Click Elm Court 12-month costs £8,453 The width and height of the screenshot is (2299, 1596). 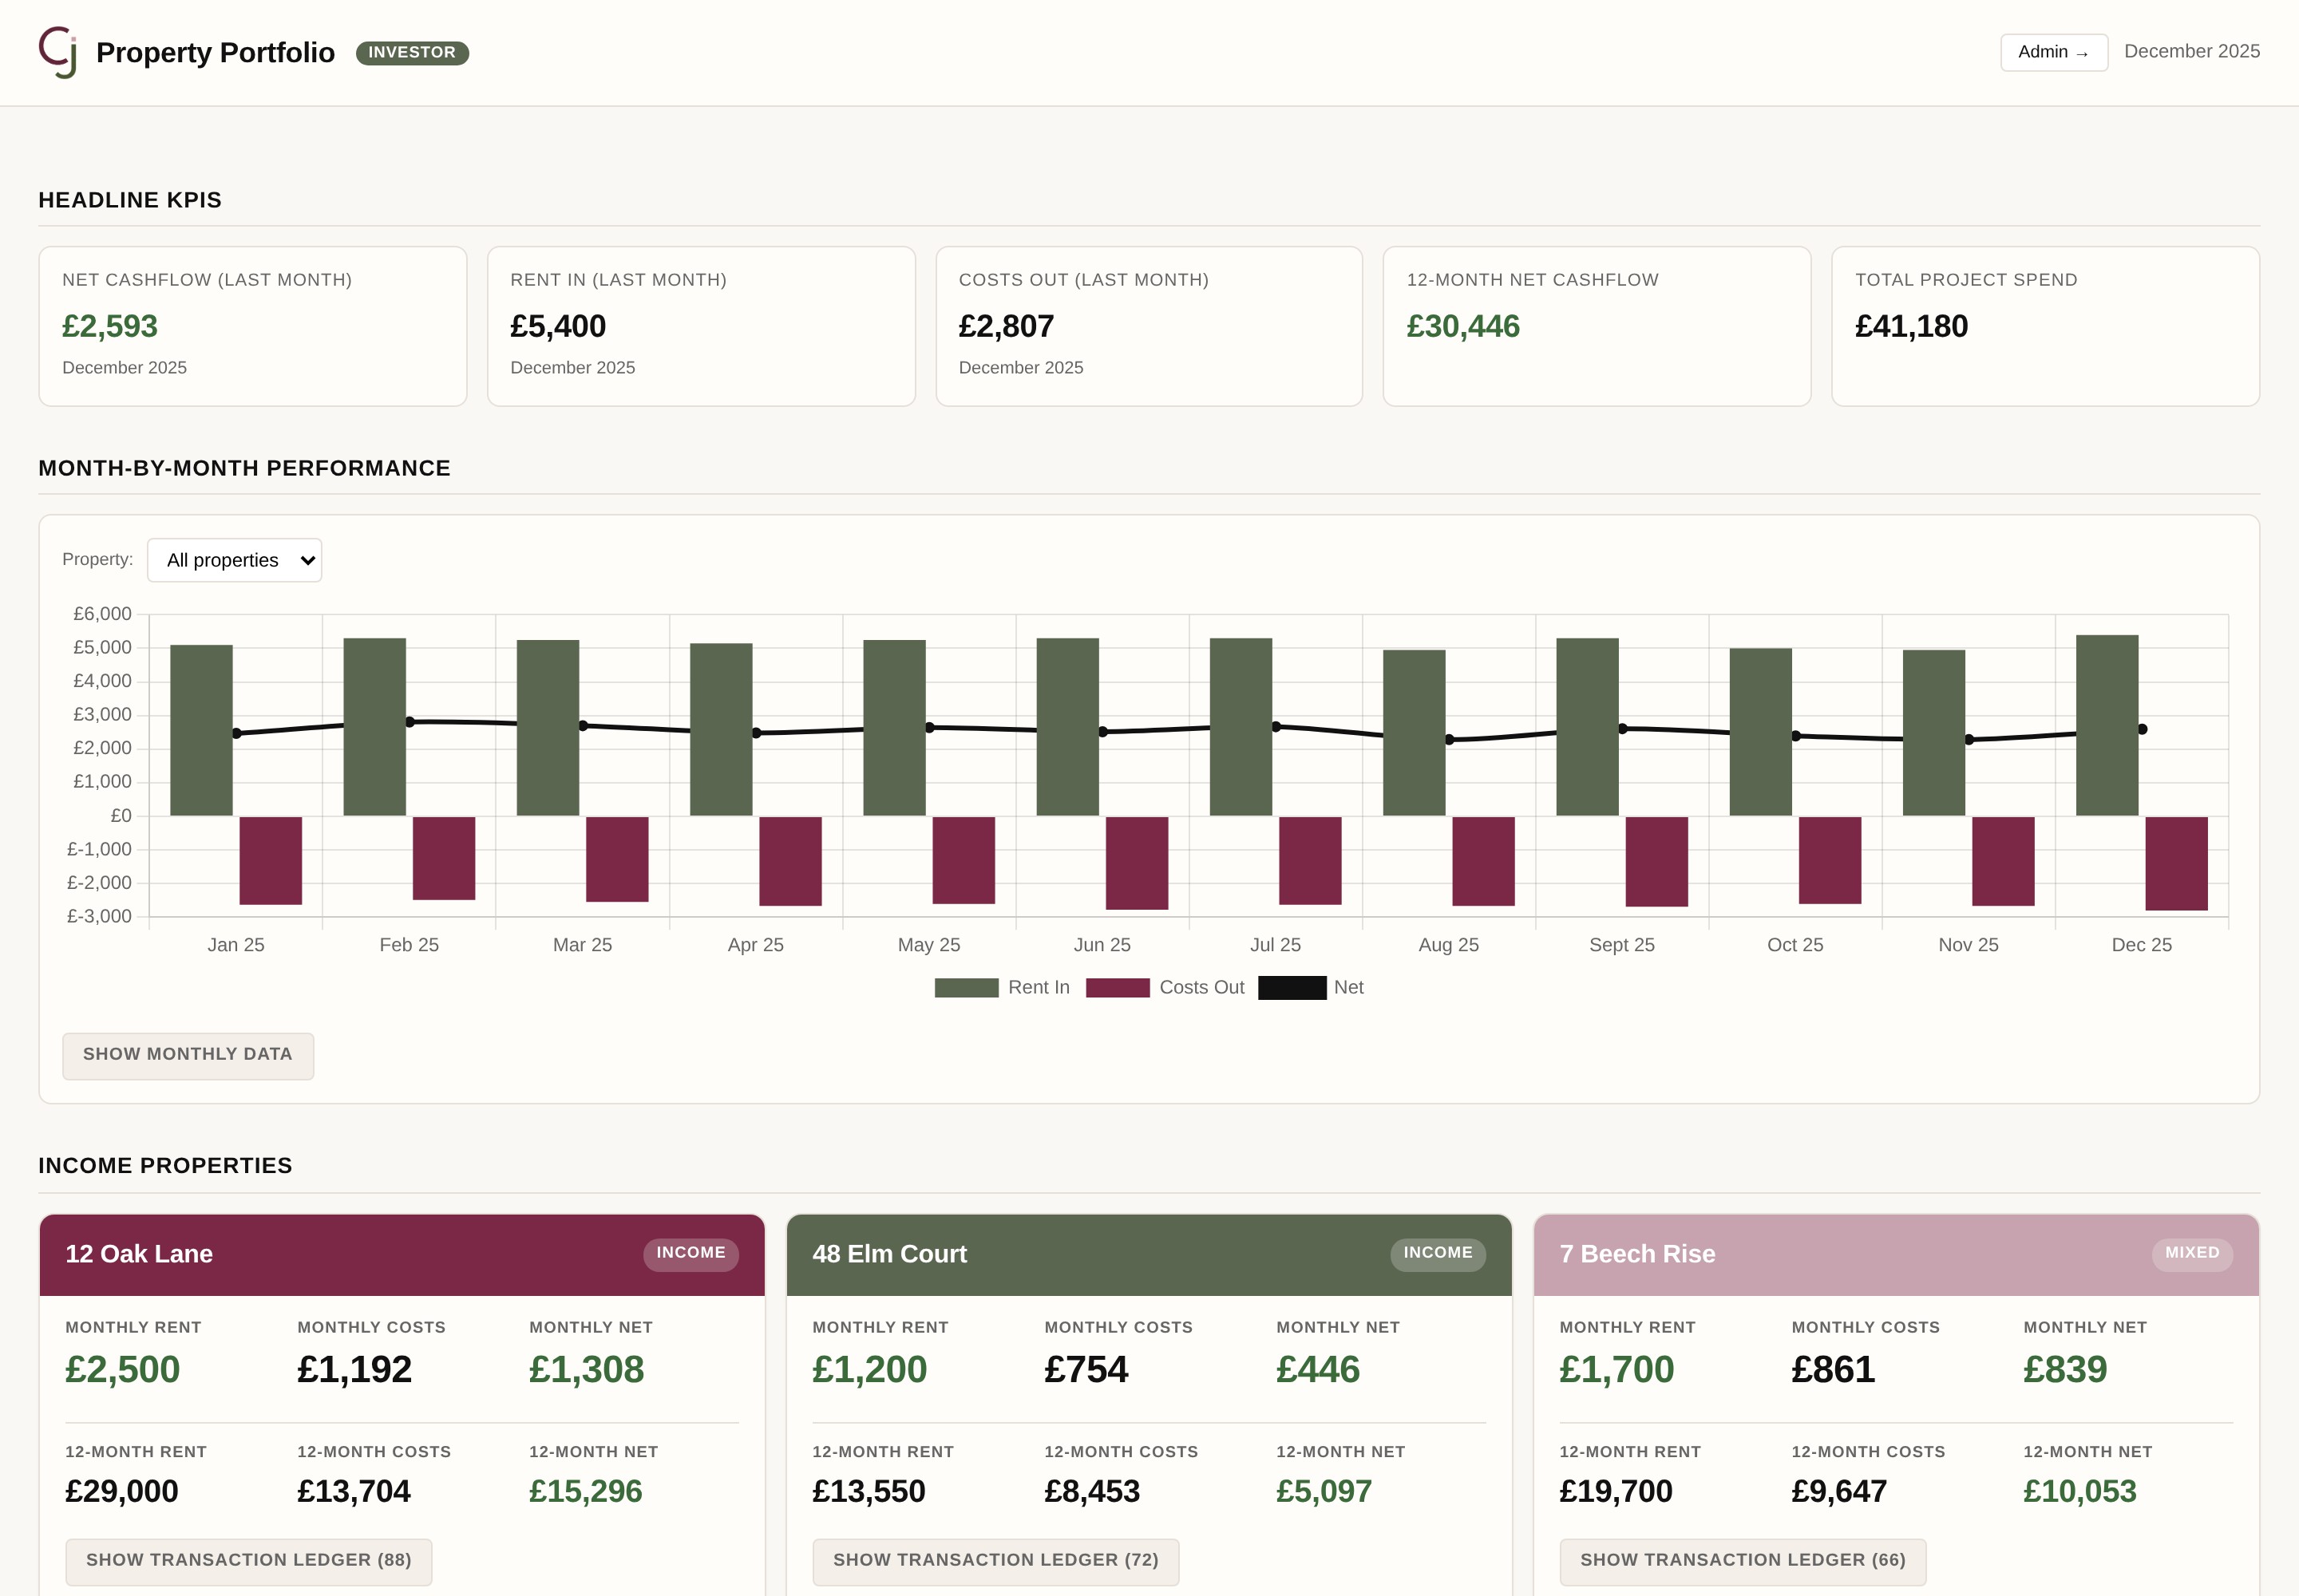(x=1091, y=1492)
